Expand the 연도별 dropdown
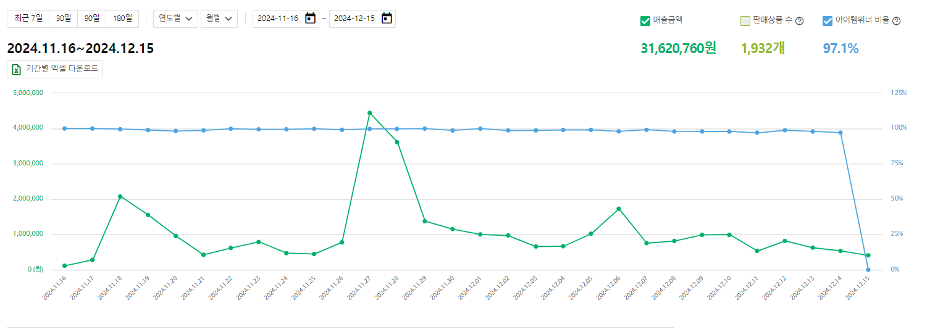This screenshot has width=943, height=332. coord(175,19)
